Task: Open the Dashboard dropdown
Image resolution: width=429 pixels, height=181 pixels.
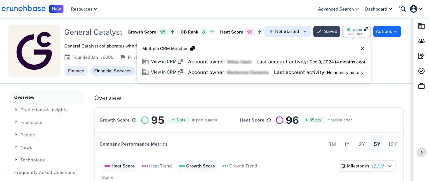Action: (x=379, y=9)
